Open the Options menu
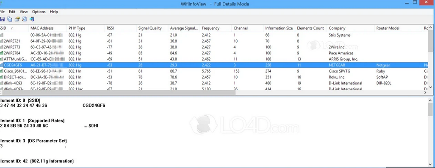This screenshot has height=168, width=435. [39, 11]
